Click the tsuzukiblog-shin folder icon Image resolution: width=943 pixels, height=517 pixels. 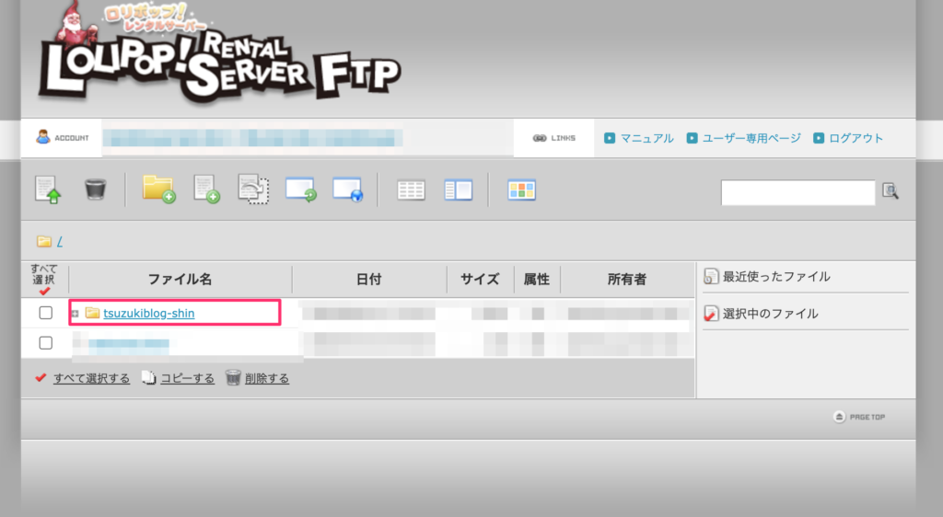[x=92, y=313]
